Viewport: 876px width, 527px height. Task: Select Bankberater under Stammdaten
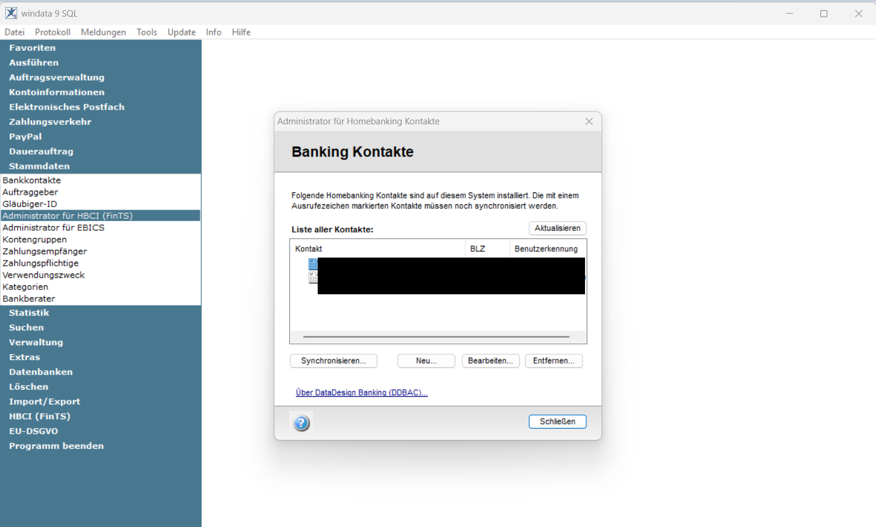click(100, 298)
